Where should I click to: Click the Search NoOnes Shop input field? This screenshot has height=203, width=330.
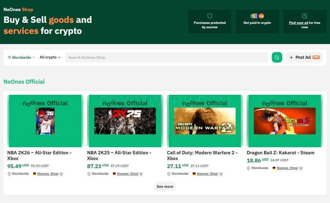point(167,57)
